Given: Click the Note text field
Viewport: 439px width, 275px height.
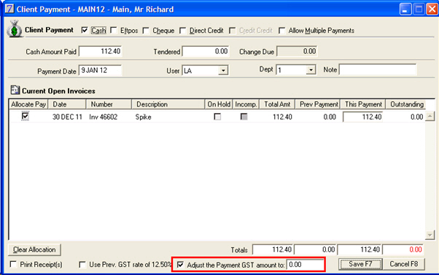Looking at the screenshot, I should tap(378, 69).
